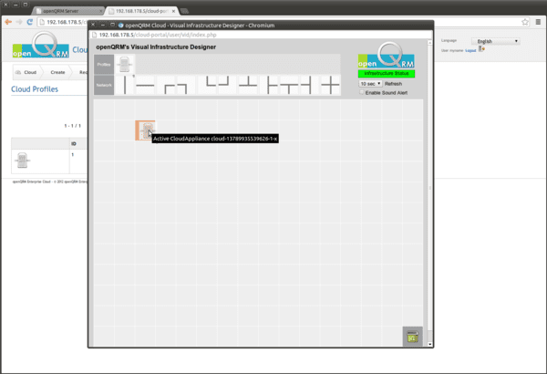Click the designer window address bar
Image resolution: width=547 pixels, height=374 pixels.
(x=260, y=35)
